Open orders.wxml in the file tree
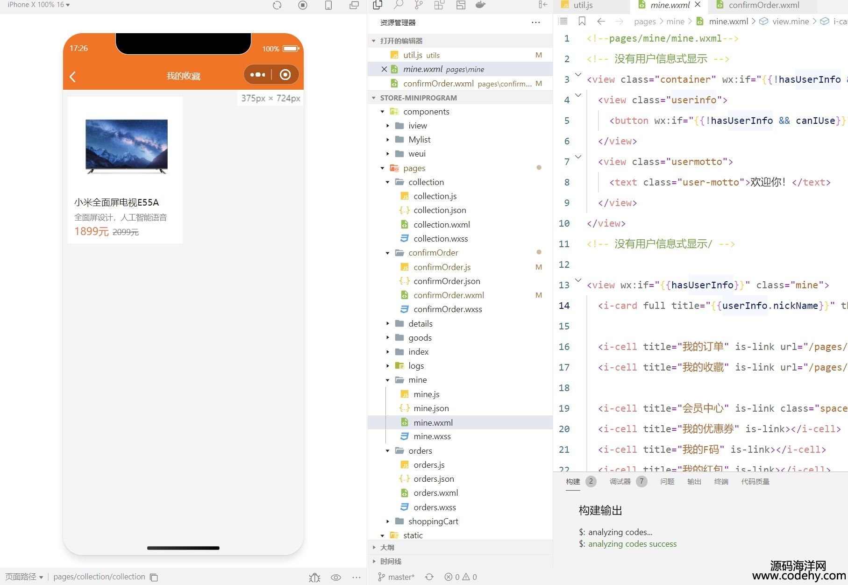 435,493
